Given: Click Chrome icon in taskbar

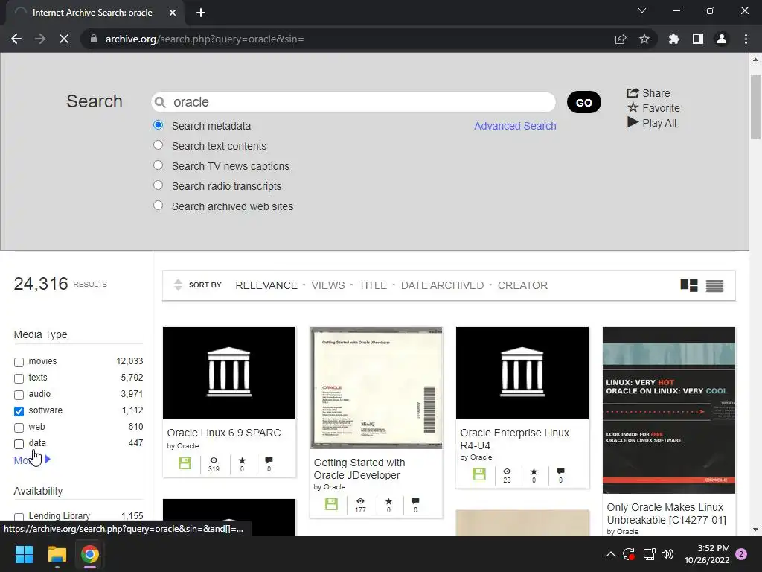Looking at the screenshot, I should point(90,554).
